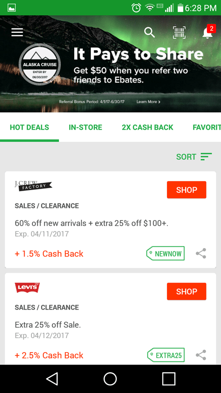Shop the Levi's sale deal
Image resolution: width=221 pixels, height=393 pixels.
[x=187, y=291]
